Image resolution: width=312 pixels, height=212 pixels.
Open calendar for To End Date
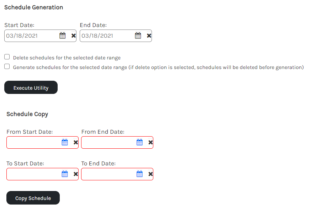140,174
